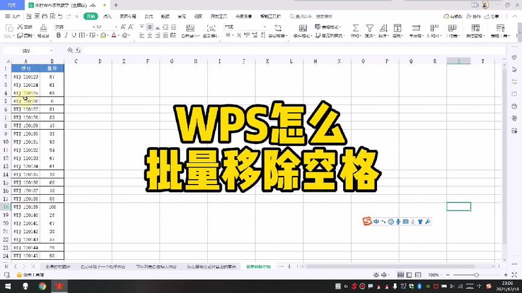522x293 pixels.
Task: Click the unsaved changes cloud button
Action: pos(453,16)
